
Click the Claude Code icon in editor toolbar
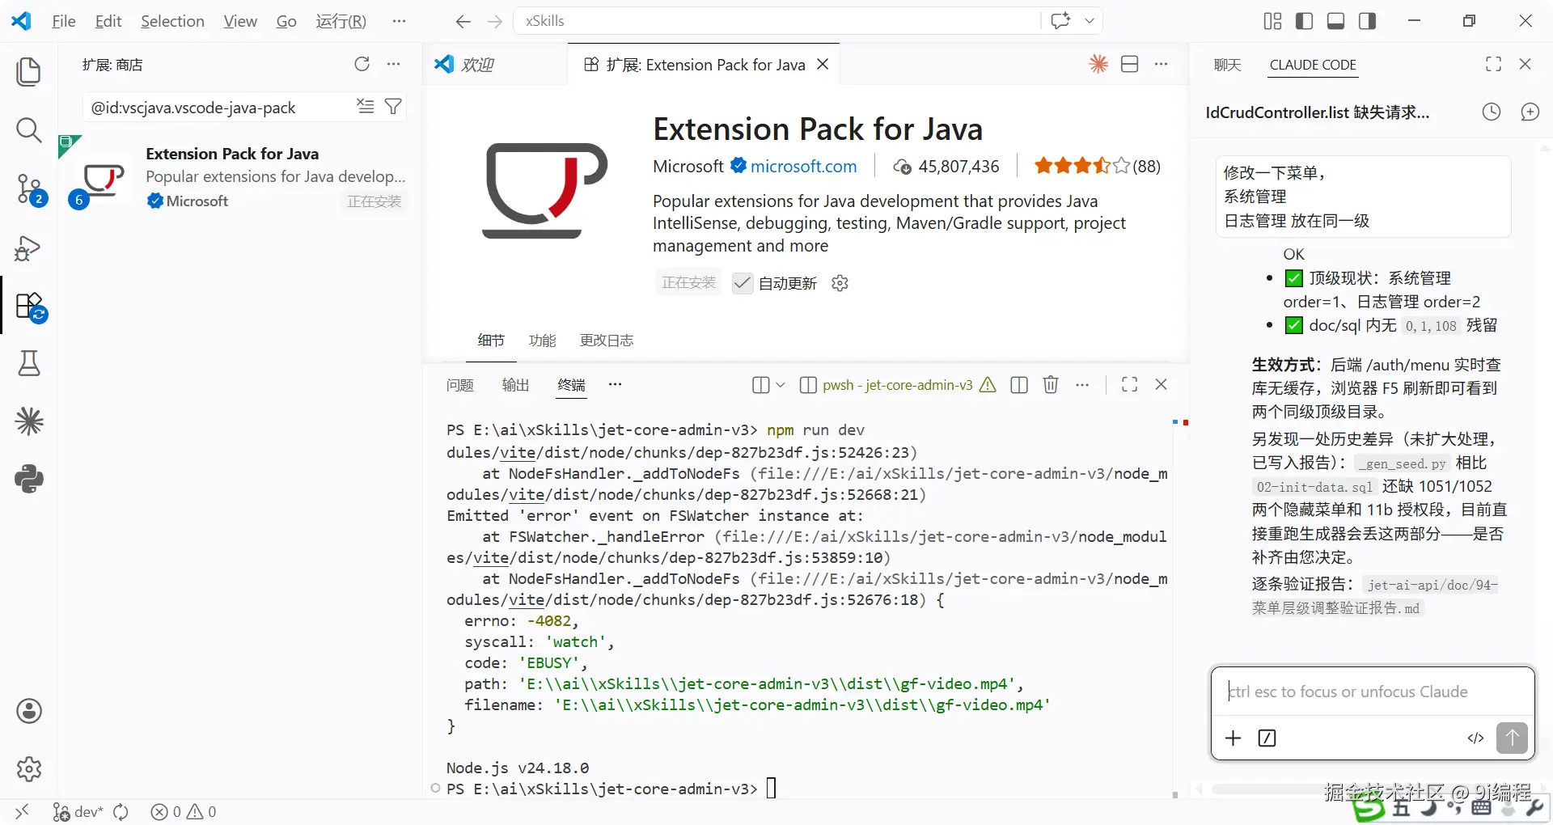pos(1098,64)
